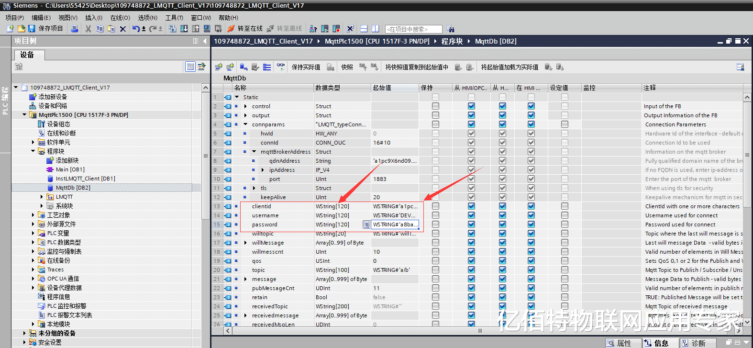Viewport: 753px width, 348px height.
Task: Click the start CPU icon
Action: [325, 29]
